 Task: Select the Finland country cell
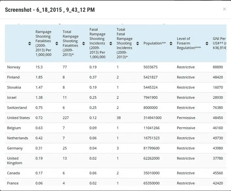13,77
